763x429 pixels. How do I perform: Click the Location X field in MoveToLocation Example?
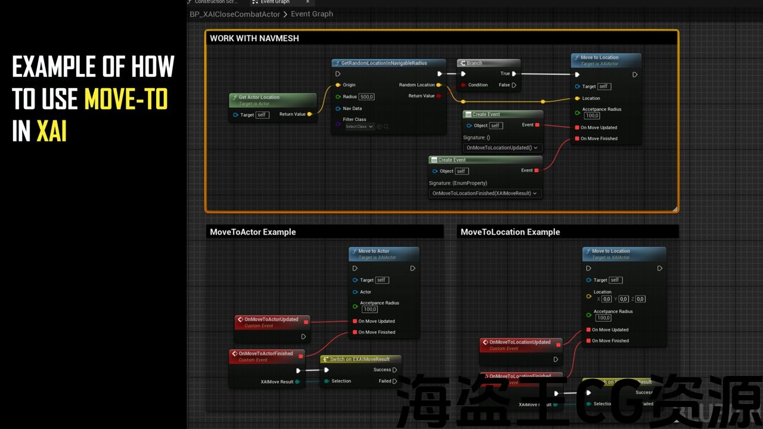(607, 299)
